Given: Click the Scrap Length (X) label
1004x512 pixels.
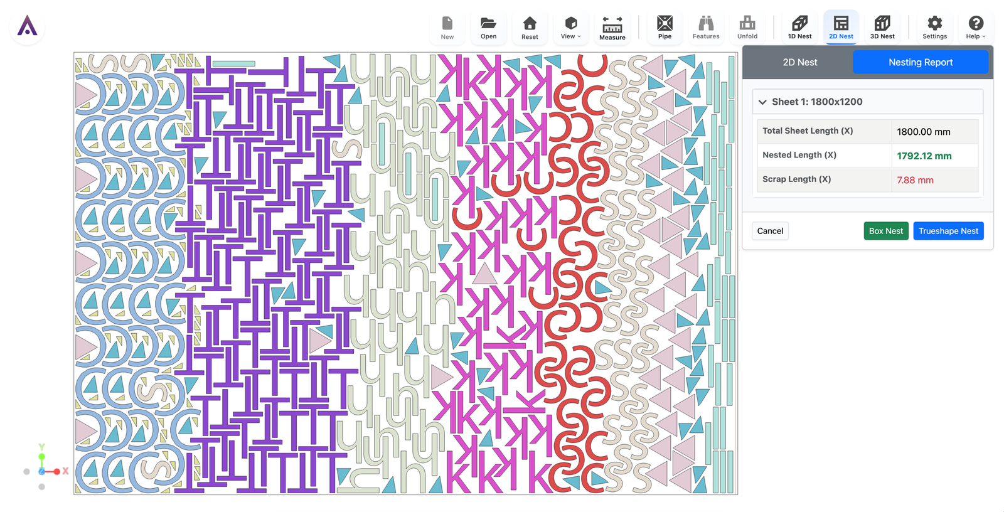Looking at the screenshot, I should tap(796, 179).
